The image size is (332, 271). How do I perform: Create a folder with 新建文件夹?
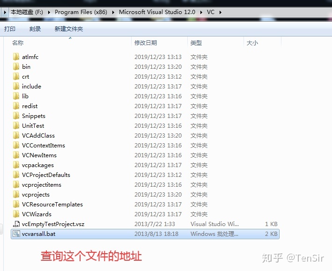69,29
